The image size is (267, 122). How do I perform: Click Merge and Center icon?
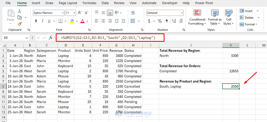point(133,21)
